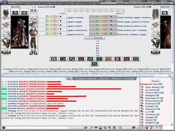Inspect the left fighter's bracers slot

[x=6, y=24]
